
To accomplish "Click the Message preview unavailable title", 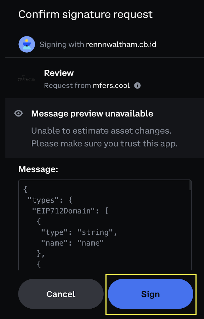I will click(x=92, y=114).
